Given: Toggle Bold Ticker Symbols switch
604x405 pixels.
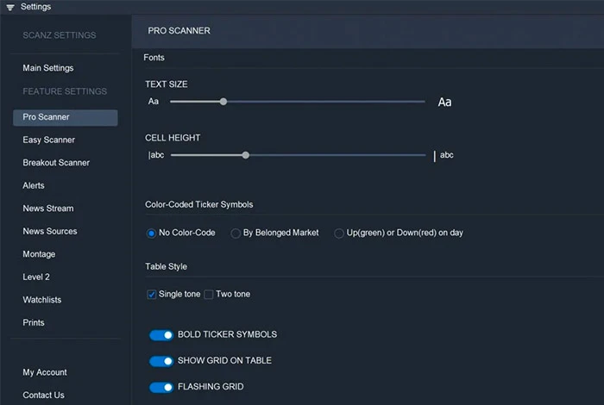Looking at the screenshot, I should point(161,335).
